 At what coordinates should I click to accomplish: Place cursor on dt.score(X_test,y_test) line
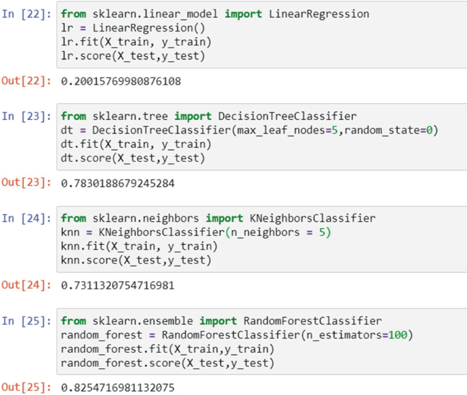pyautogui.click(x=132, y=158)
